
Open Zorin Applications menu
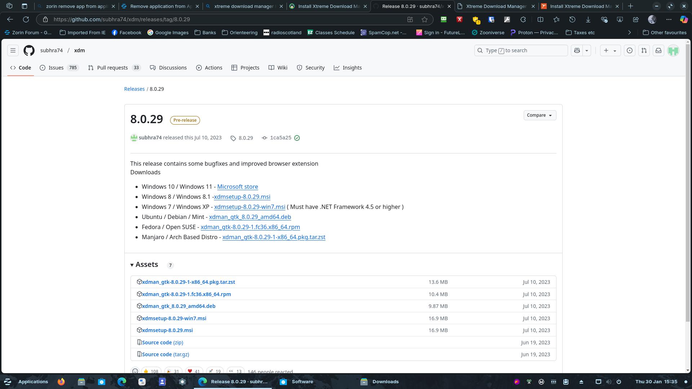pyautogui.click(x=26, y=381)
